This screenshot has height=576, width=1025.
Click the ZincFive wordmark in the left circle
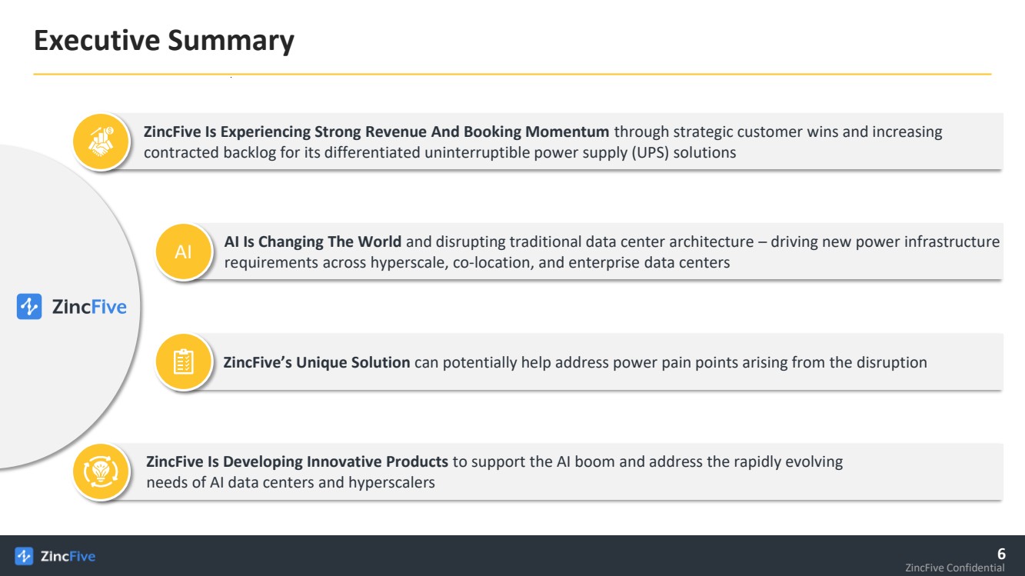[88, 308]
